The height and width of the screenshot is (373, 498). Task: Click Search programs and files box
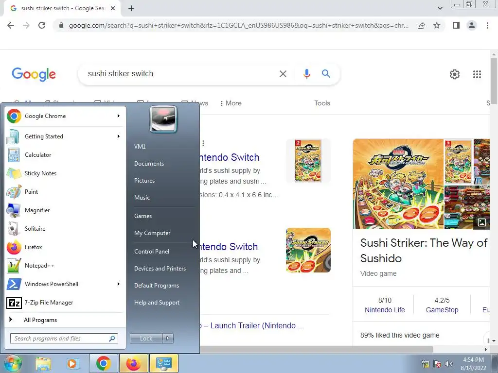[64, 339]
